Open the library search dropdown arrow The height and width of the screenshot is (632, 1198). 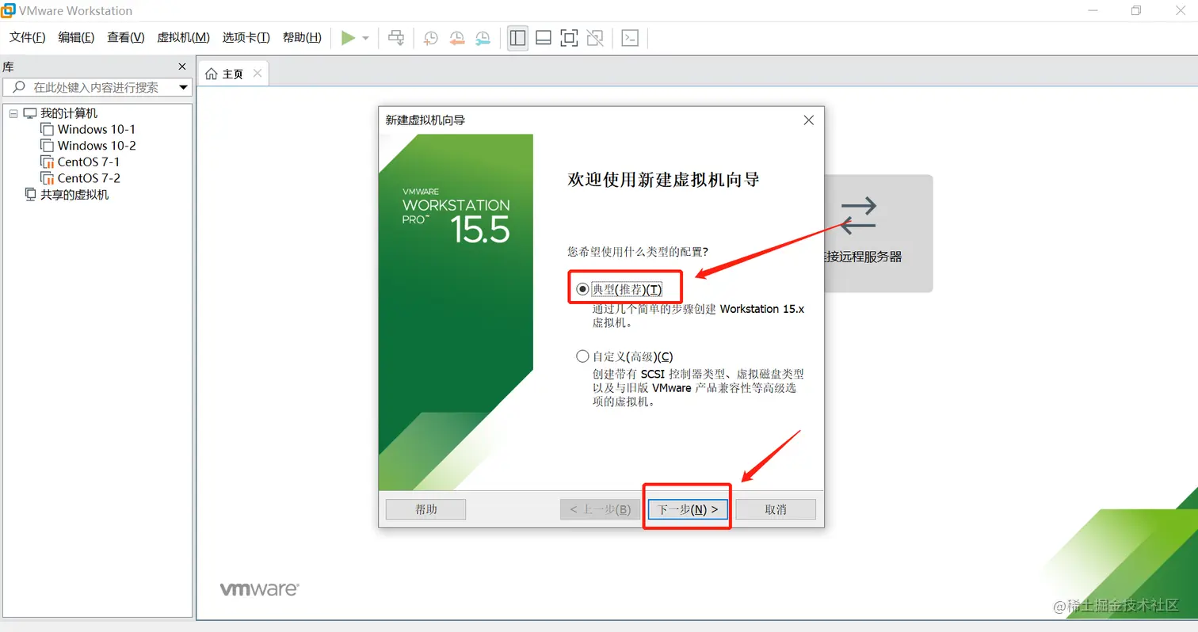[184, 87]
